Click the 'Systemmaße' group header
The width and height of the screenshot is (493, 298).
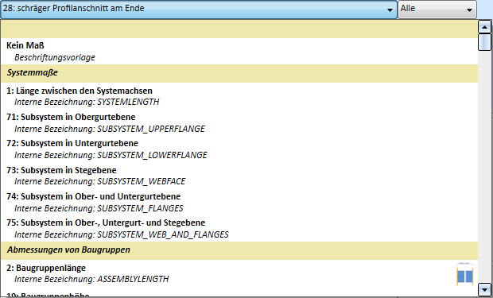pyautogui.click(x=239, y=73)
